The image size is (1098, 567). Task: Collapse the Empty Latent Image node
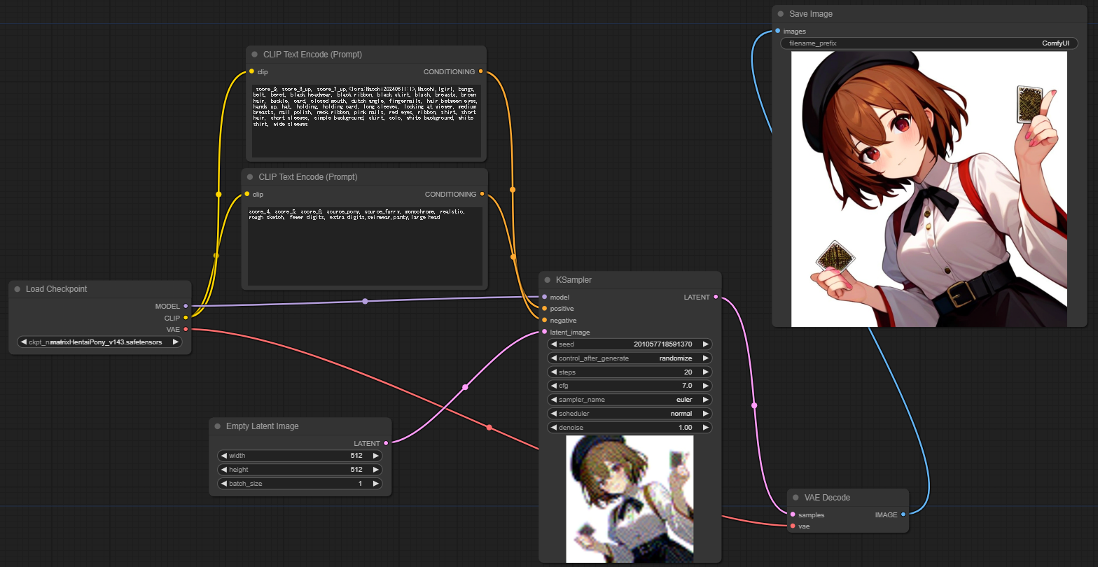pyautogui.click(x=216, y=426)
